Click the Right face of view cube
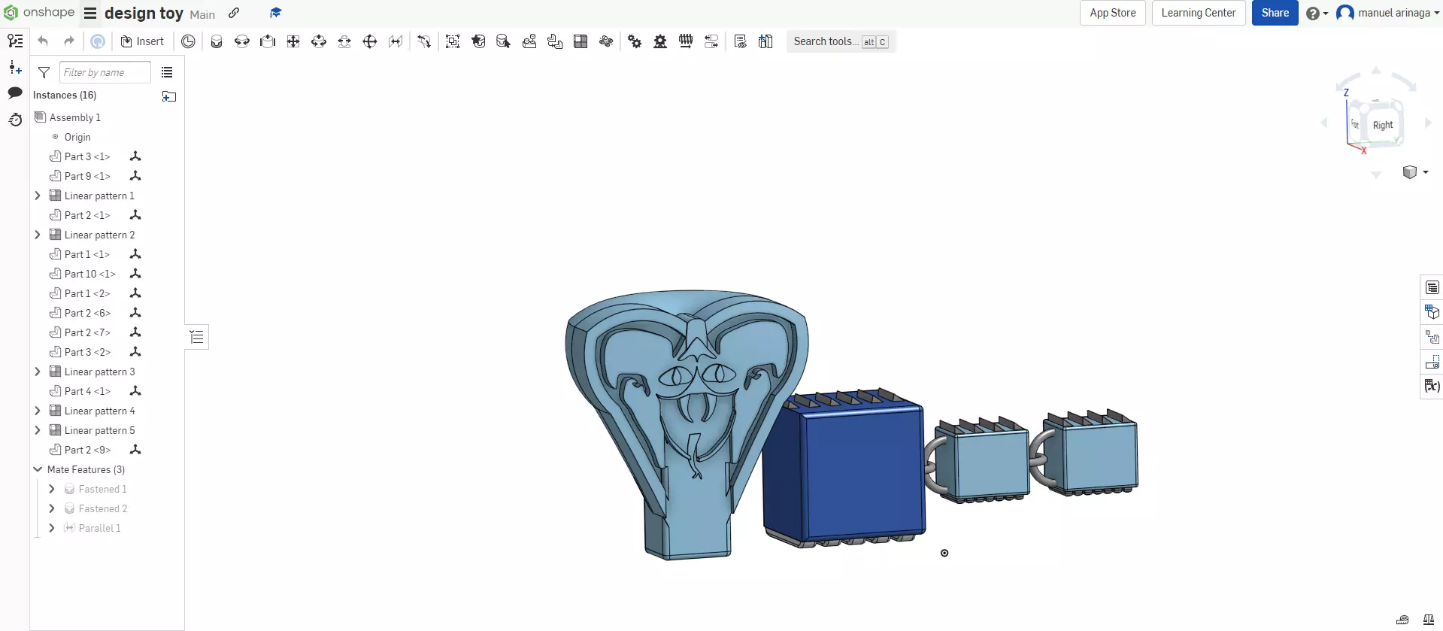 coord(1382,125)
